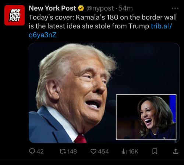Open the three-dot more options menu

pyautogui.click(x=175, y=8)
